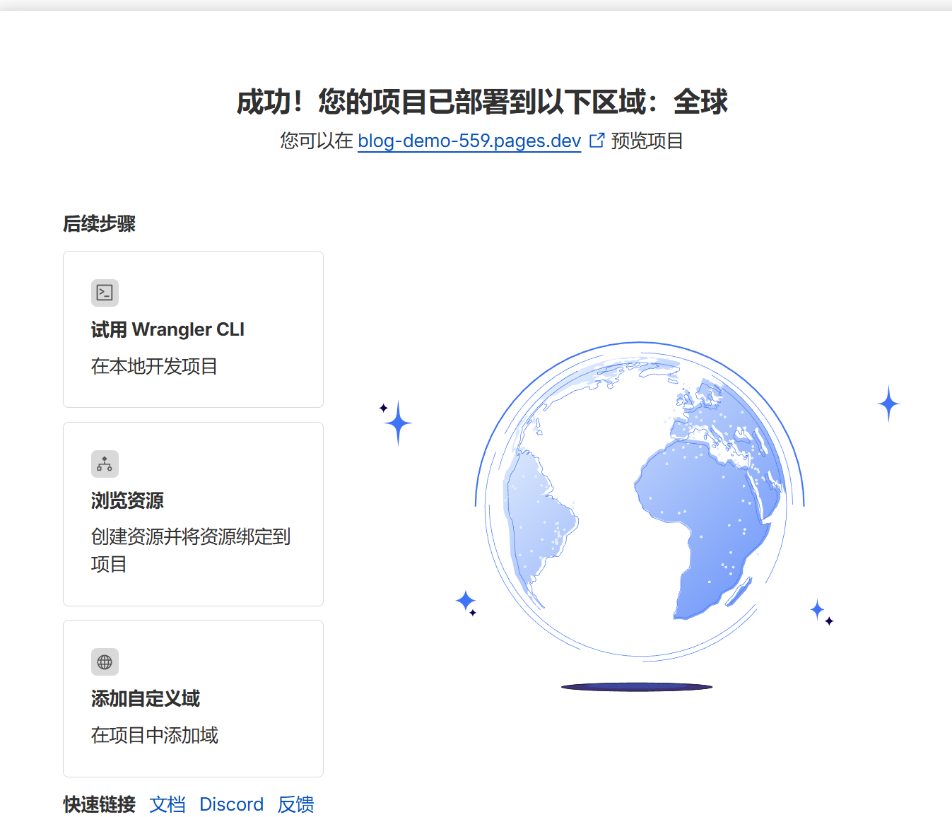Click the large Earth globe illustration
The width and height of the screenshot is (952, 817).
[640, 502]
